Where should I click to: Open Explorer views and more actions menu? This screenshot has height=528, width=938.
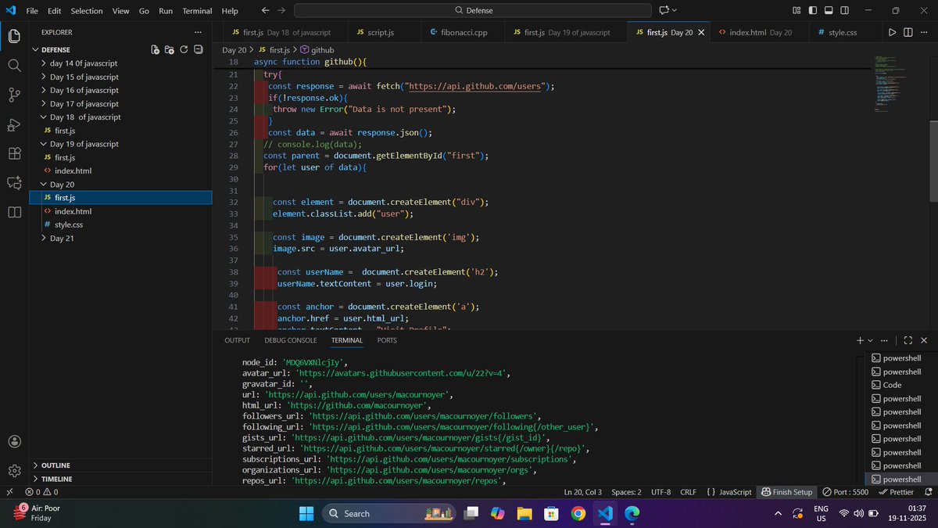(198, 32)
